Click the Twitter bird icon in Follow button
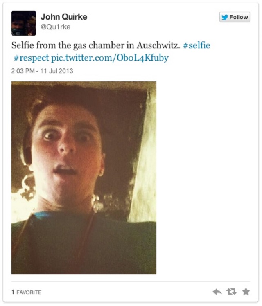 point(225,17)
